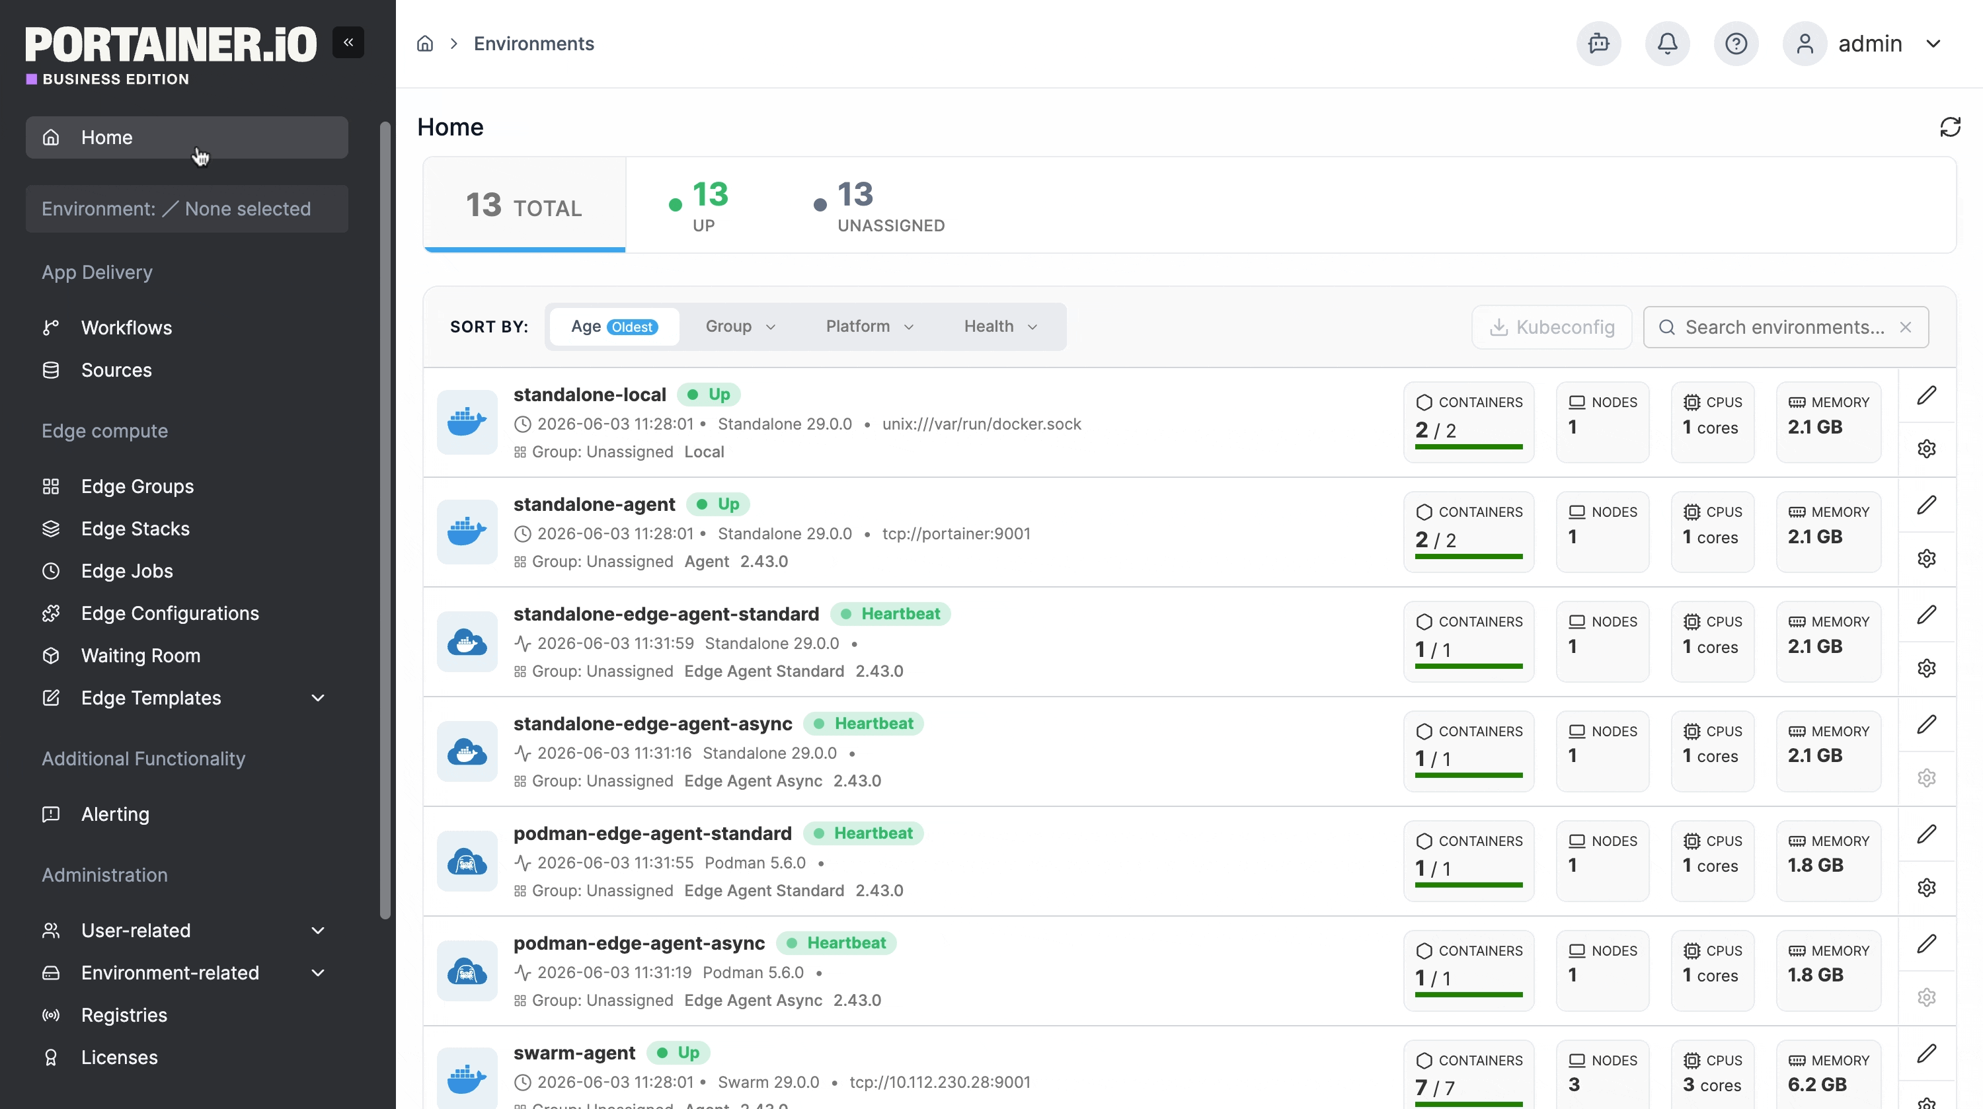Image resolution: width=1983 pixels, height=1109 pixels.
Task: Click the sidebar vertical scrollbar
Action: click(385, 520)
